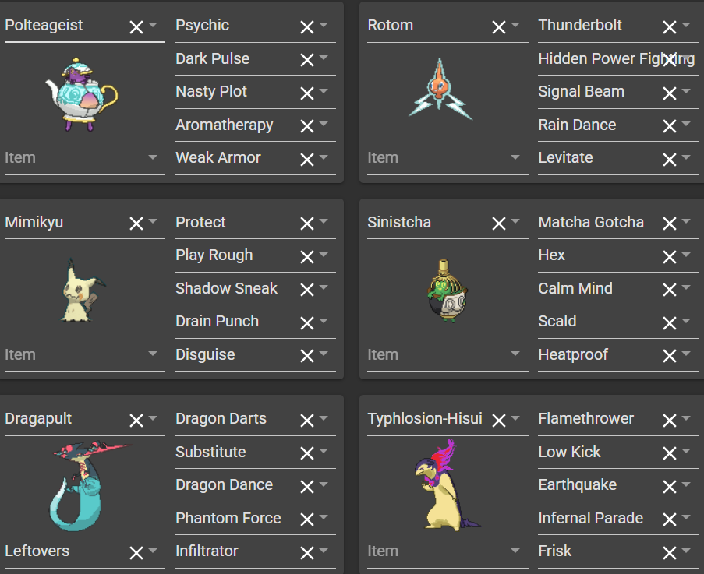Image resolution: width=704 pixels, height=574 pixels.
Task: Remove the Shadow Sneak move
Action: pos(307,290)
